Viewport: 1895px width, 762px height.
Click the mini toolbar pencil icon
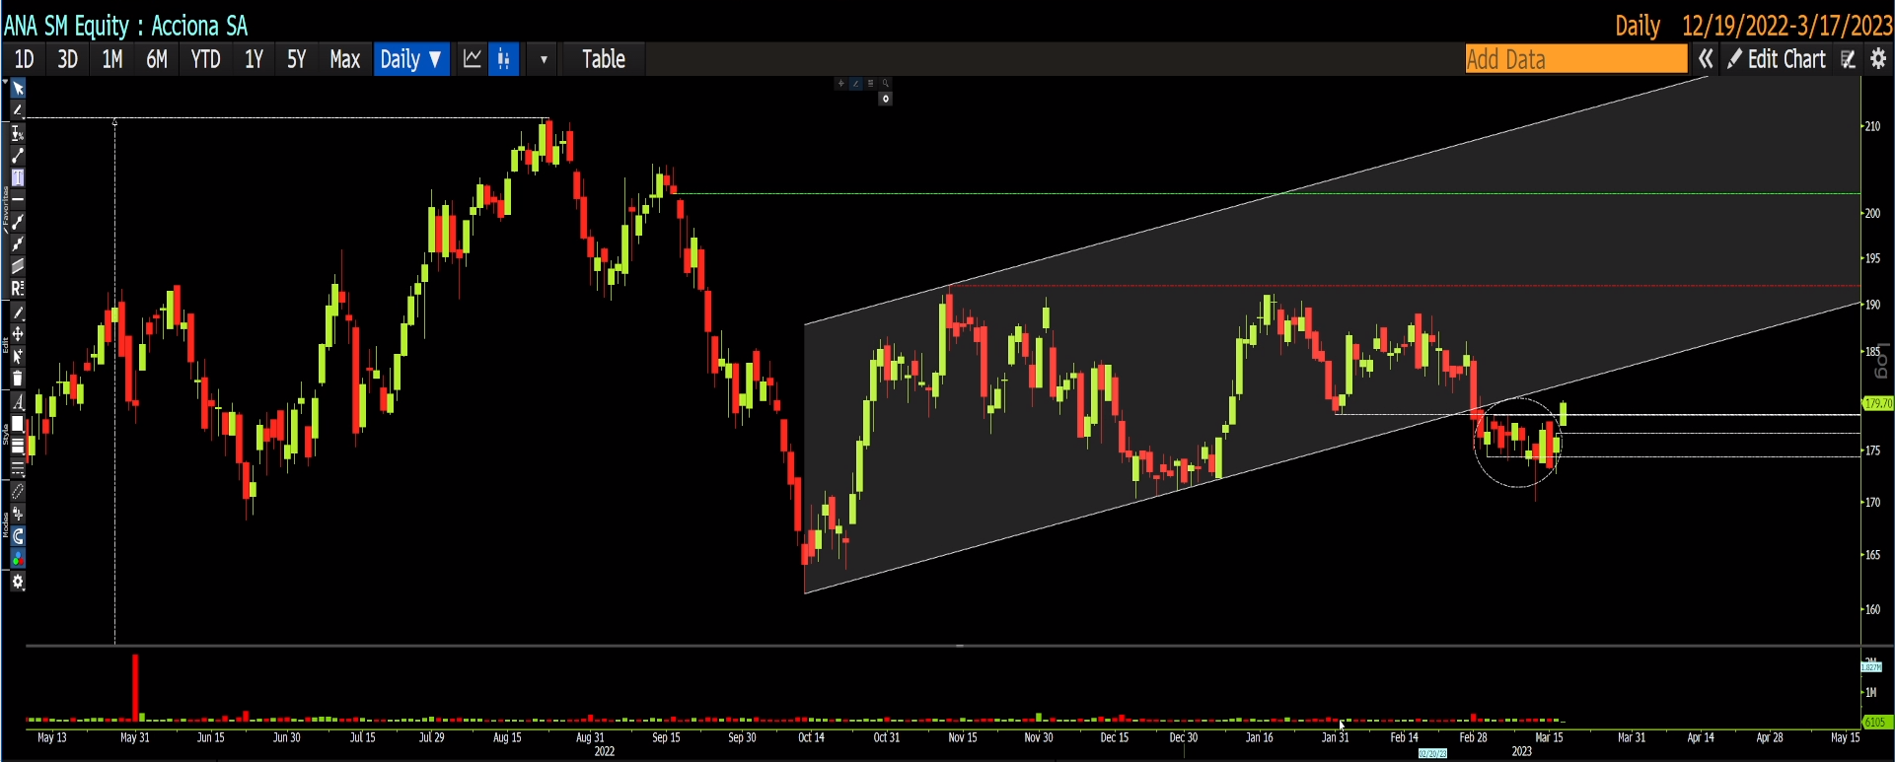click(856, 84)
